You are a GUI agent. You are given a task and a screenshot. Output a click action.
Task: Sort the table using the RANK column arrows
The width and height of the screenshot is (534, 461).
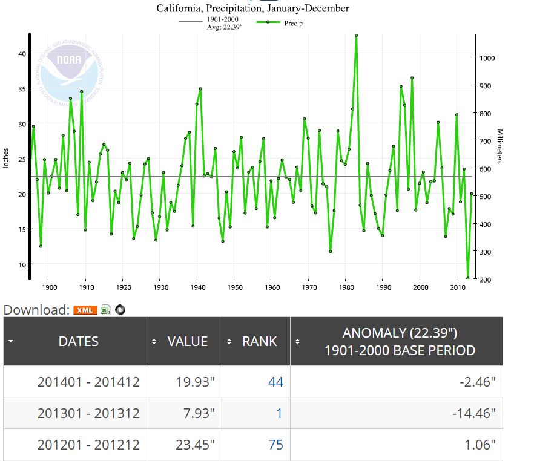230,342
